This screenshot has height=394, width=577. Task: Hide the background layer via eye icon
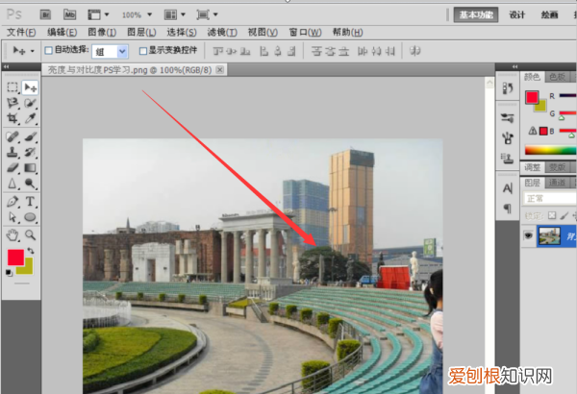pos(530,234)
